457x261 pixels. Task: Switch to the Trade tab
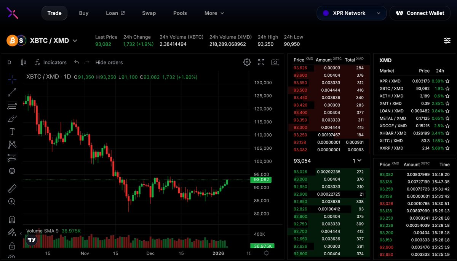click(54, 13)
